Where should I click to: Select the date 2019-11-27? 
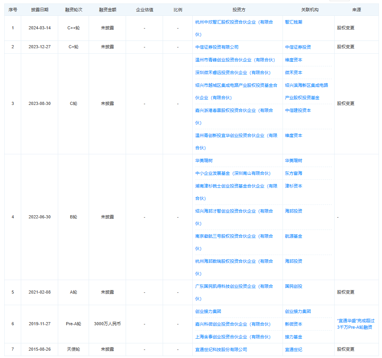tap(39, 324)
